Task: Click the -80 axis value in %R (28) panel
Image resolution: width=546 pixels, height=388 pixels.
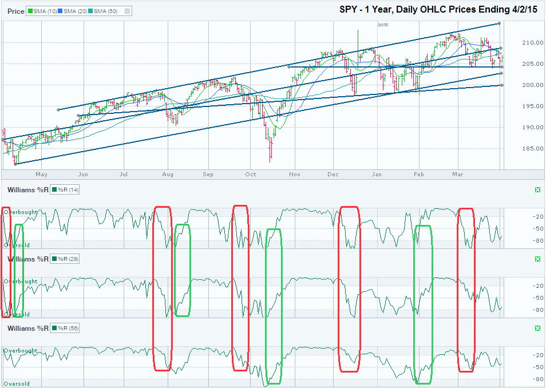Action: (538, 310)
